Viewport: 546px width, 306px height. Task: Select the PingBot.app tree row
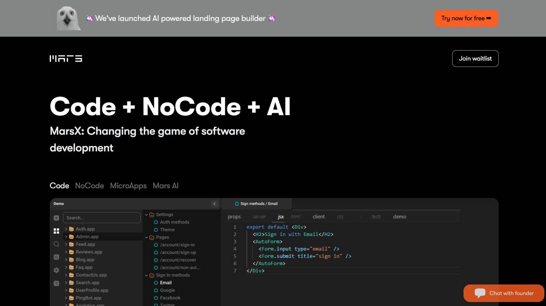pyautogui.click(x=103, y=298)
